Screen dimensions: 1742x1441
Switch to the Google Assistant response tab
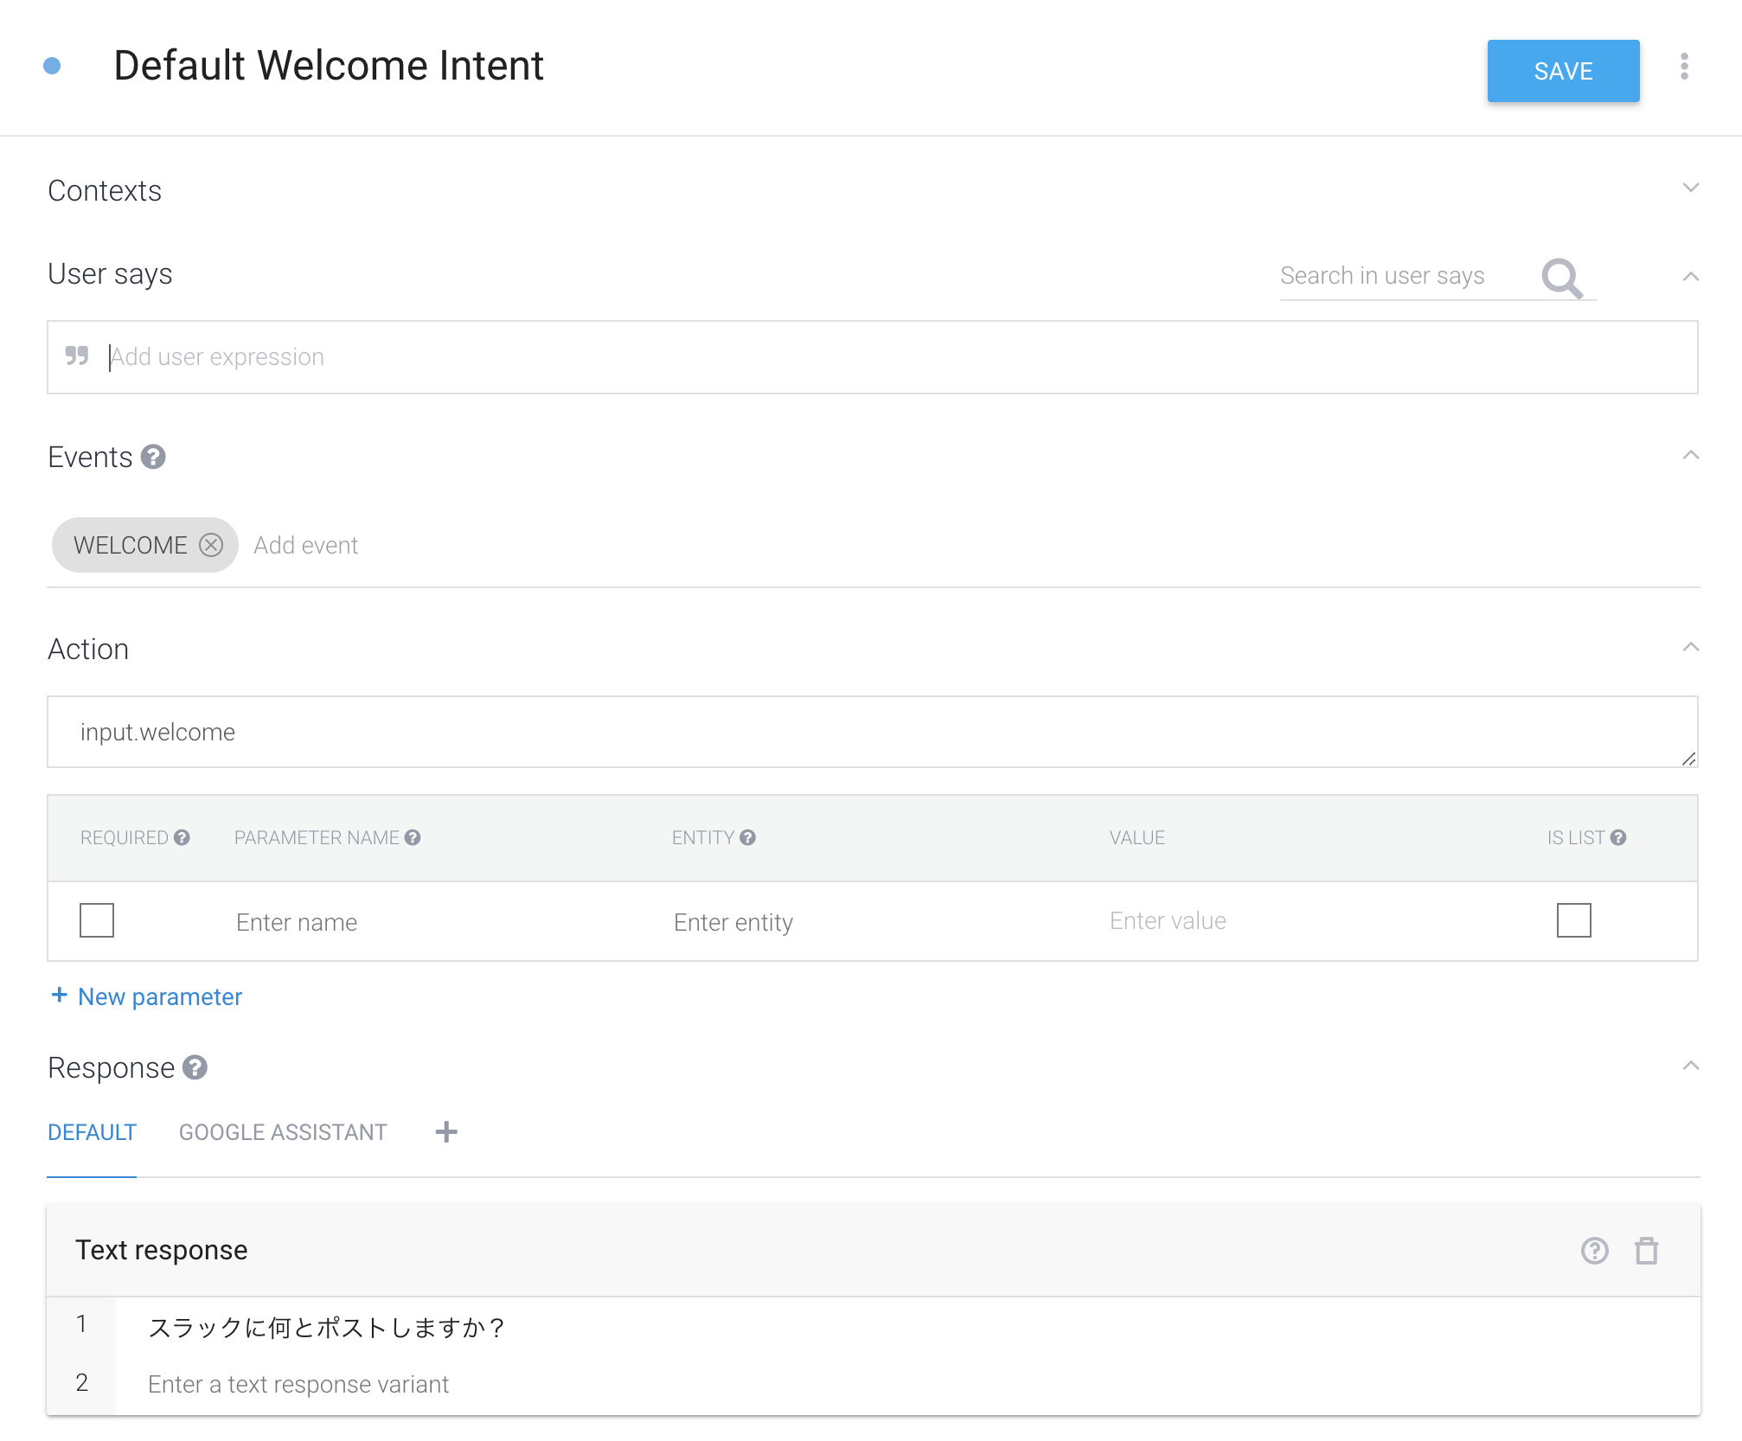pos(283,1132)
